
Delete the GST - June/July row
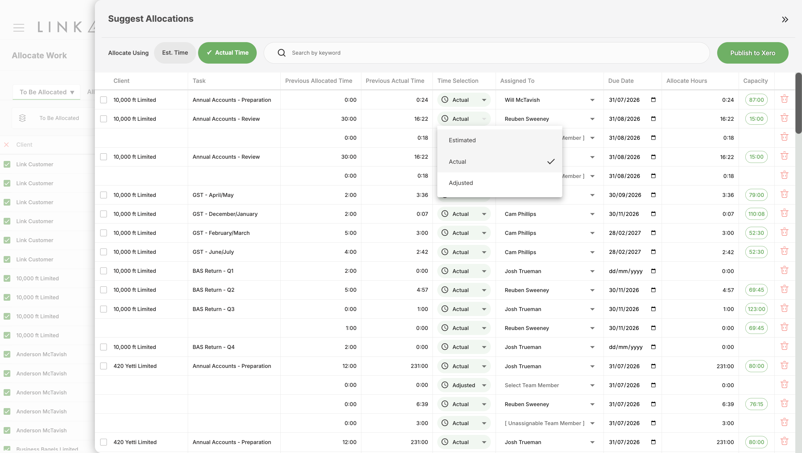[x=784, y=251]
